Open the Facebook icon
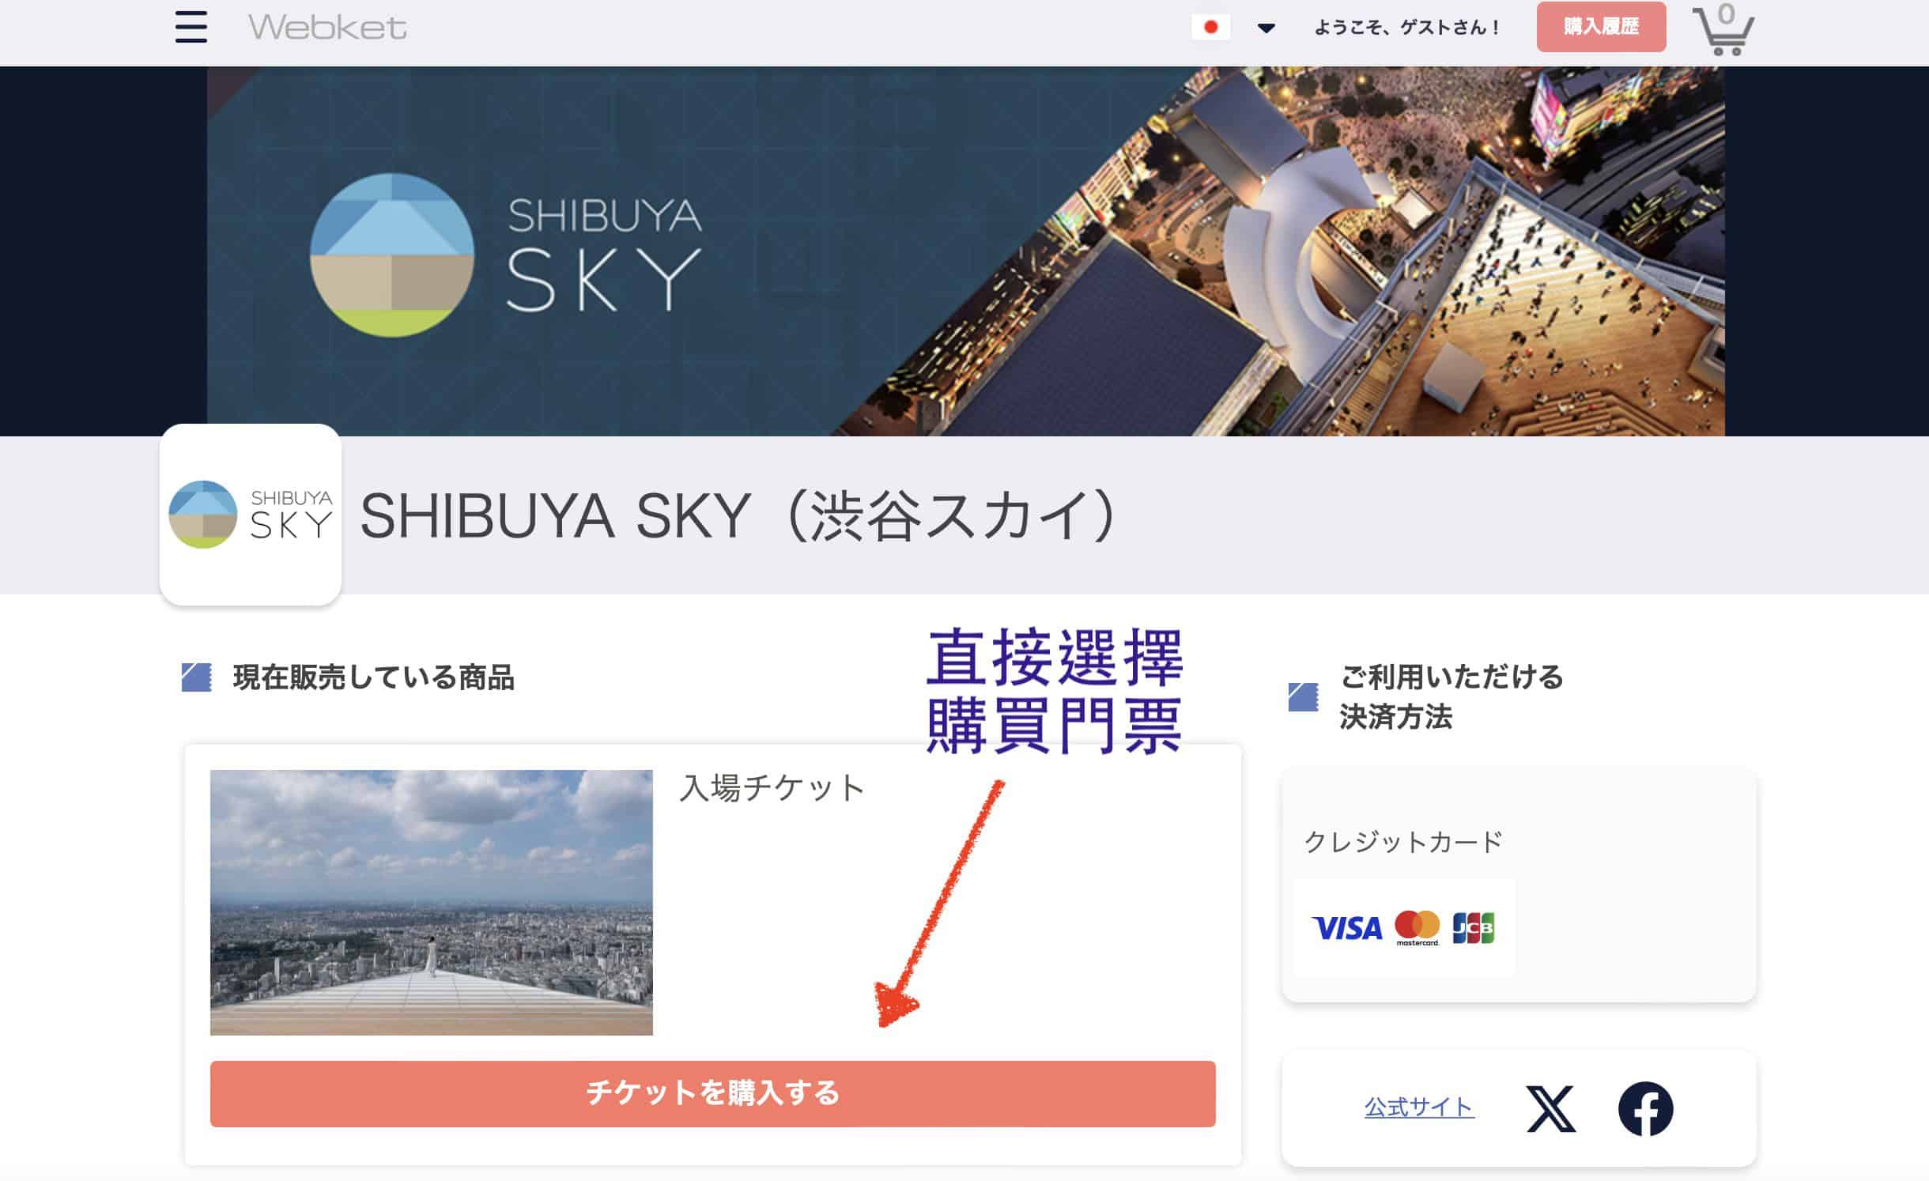This screenshot has width=1929, height=1181. (1645, 1108)
